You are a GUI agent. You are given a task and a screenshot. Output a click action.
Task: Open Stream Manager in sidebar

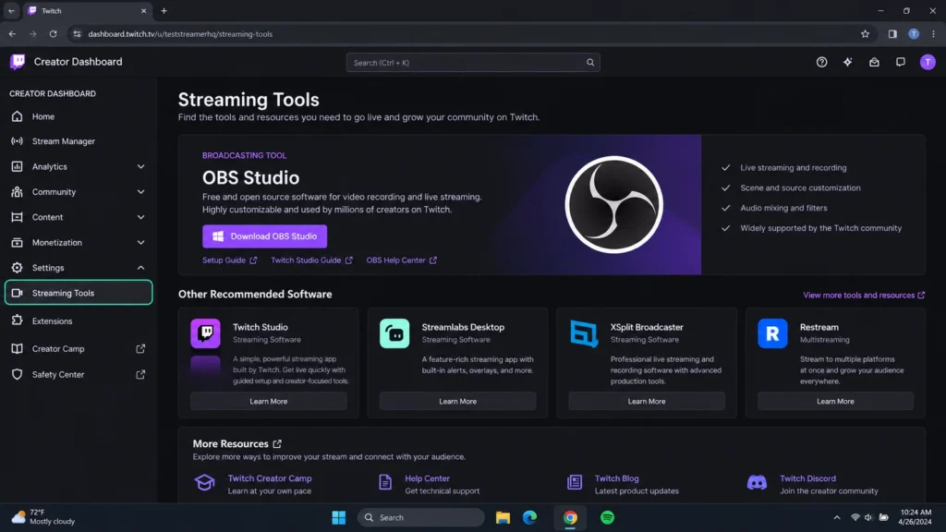(x=79, y=141)
